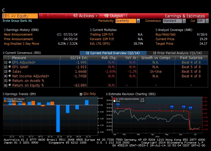Click the Quarterly periodicity field

tap(126, 21)
